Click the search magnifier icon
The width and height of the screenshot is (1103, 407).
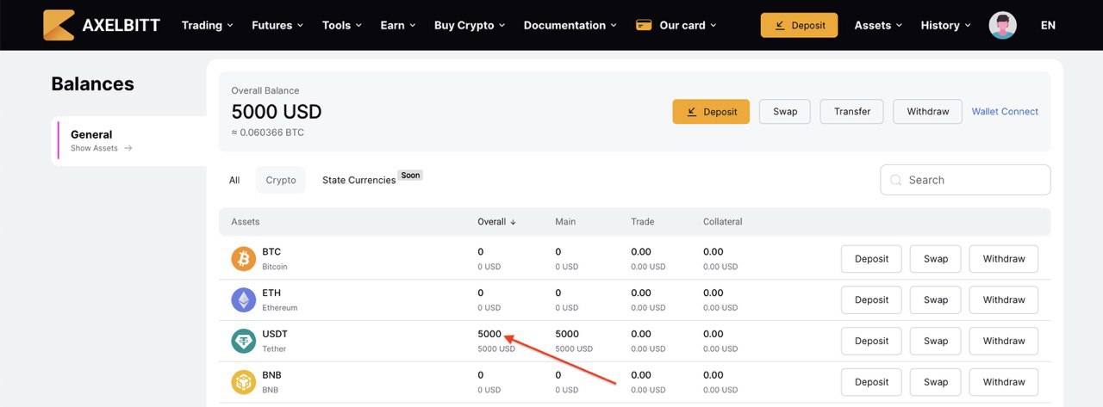[895, 180]
